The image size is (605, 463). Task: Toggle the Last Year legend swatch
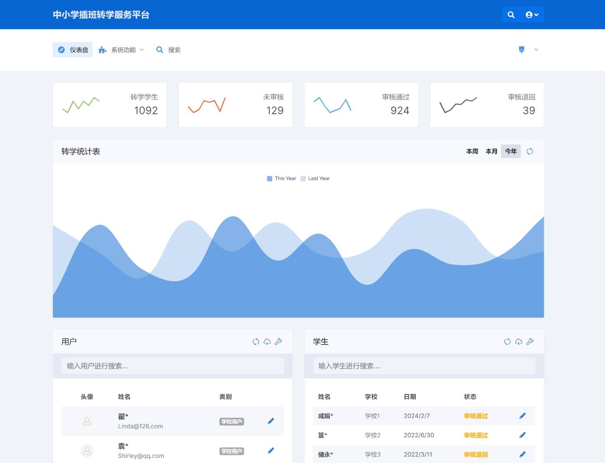pyautogui.click(x=303, y=179)
